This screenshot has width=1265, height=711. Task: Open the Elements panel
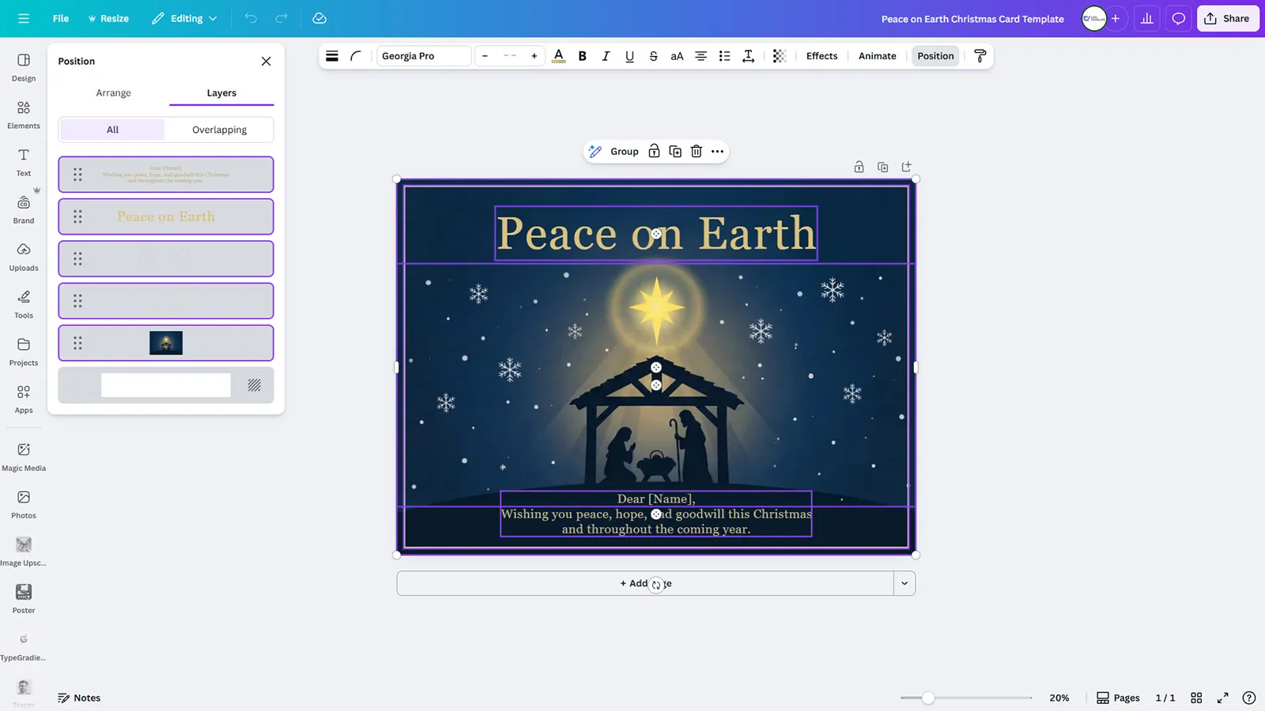(23, 113)
